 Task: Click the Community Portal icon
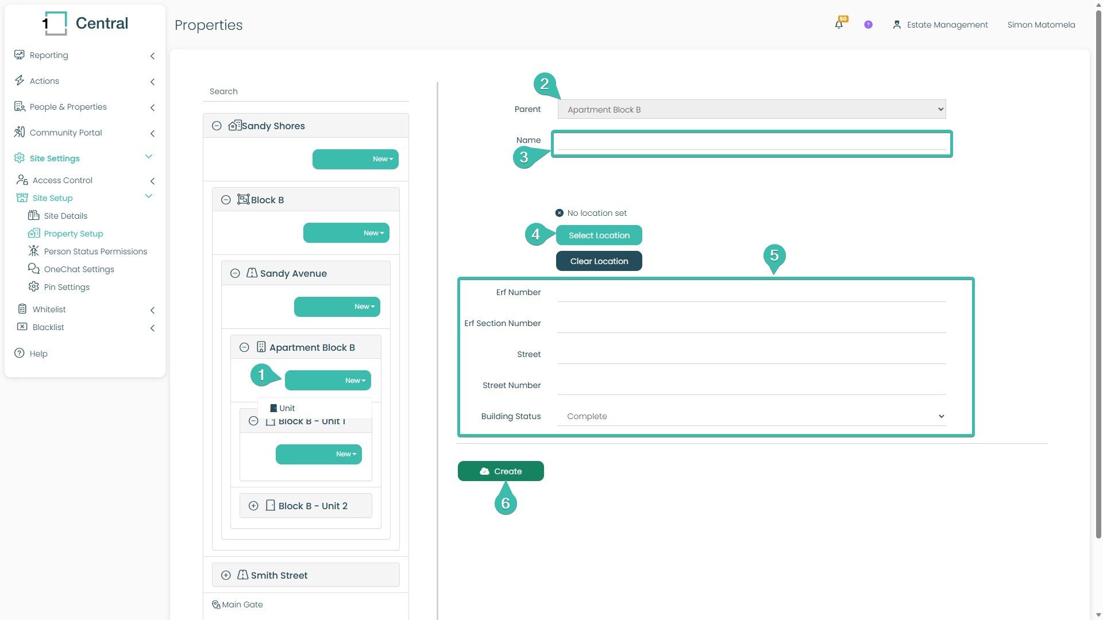click(x=20, y=132)
